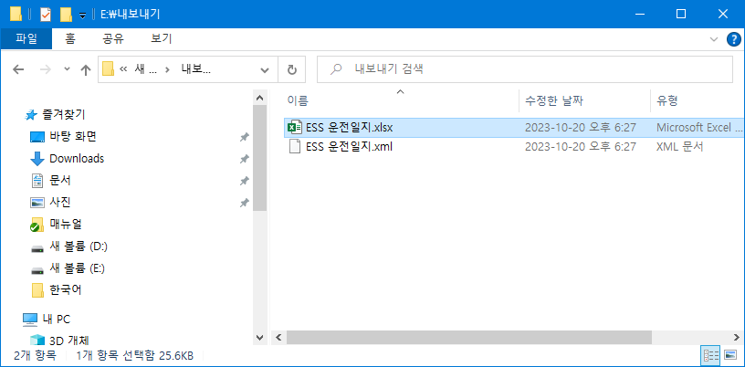The image size is (745, 367).
Task: Switch to the 홈 ribbon tab
Action: pos(69,39)
